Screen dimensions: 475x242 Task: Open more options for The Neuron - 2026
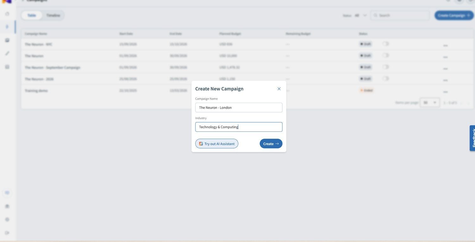[x=446, y=80]
